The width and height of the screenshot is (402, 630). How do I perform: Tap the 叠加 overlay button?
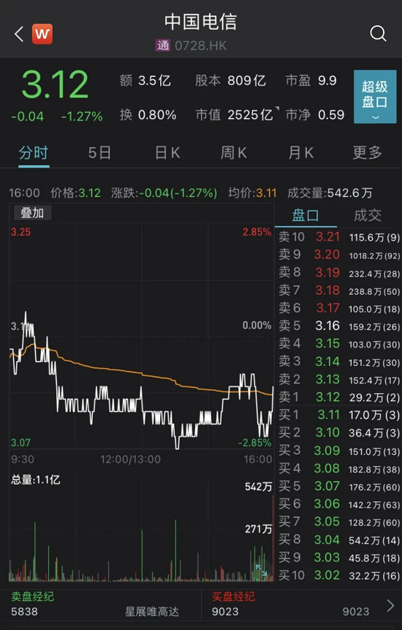[32, 213]
